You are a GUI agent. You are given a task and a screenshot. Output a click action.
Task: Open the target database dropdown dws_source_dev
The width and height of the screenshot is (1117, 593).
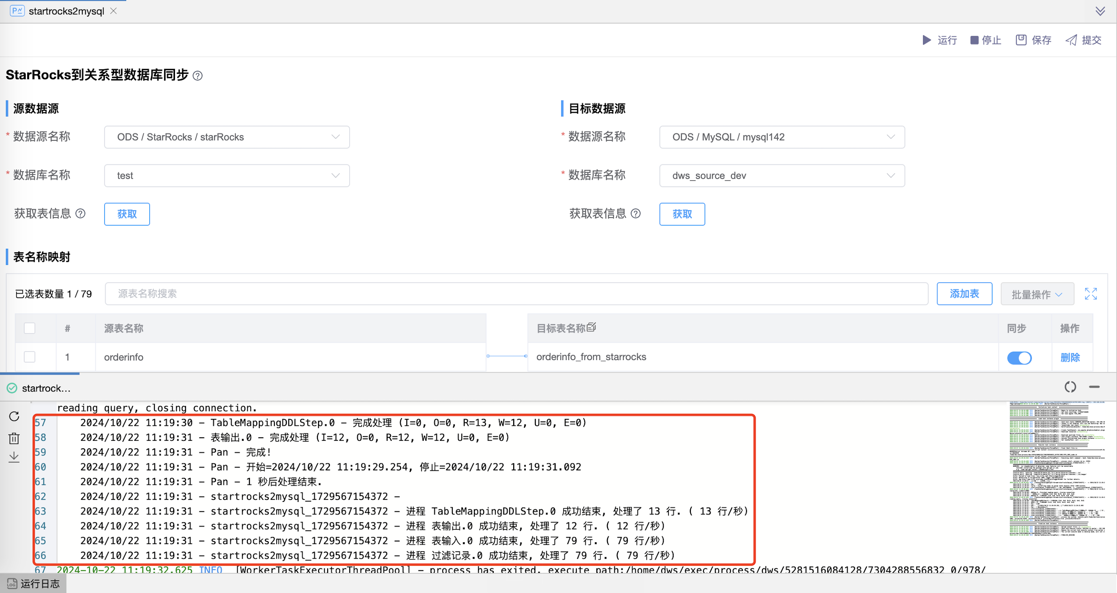coord(781,176)
